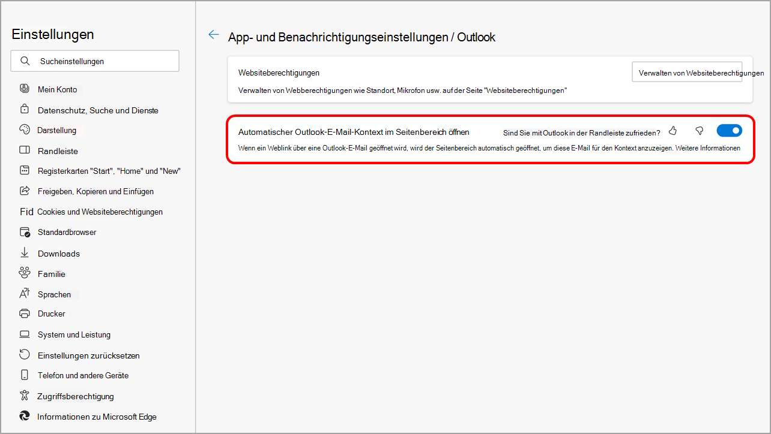This screenshot has width=771, height=434.
Task: Click the Einstellungen zurücksetzen reset icon
Action: pyautogui.click(x=25, y=354)
